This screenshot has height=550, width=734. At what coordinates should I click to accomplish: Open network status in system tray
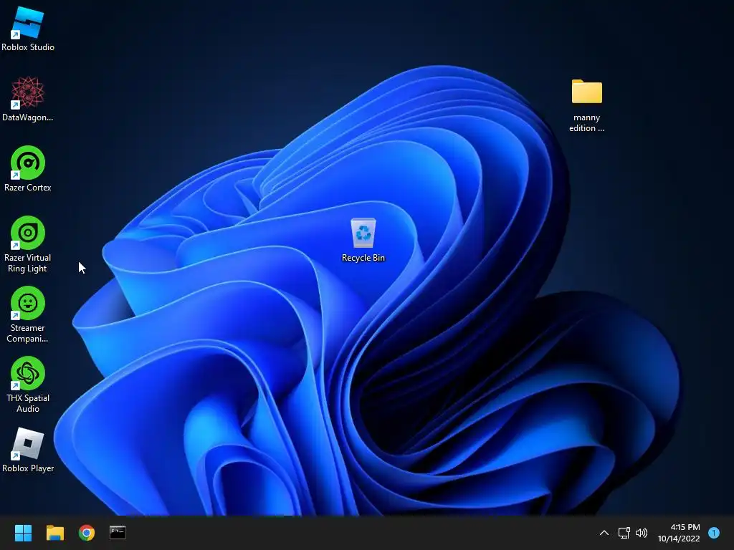[x=624, y=533]
